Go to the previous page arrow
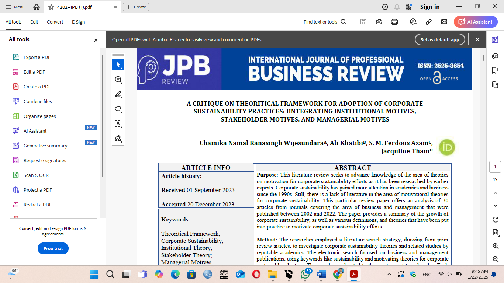Viewport: 504px width, 283px height. (x=496, y=193)
